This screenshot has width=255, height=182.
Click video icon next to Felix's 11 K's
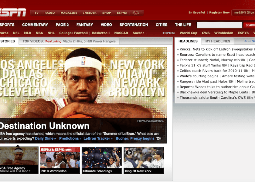[x=224, y=65]
